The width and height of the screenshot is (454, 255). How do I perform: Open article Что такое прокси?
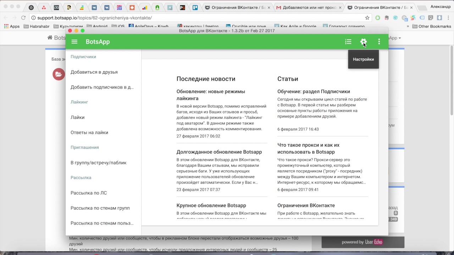(x=309, y=148)
